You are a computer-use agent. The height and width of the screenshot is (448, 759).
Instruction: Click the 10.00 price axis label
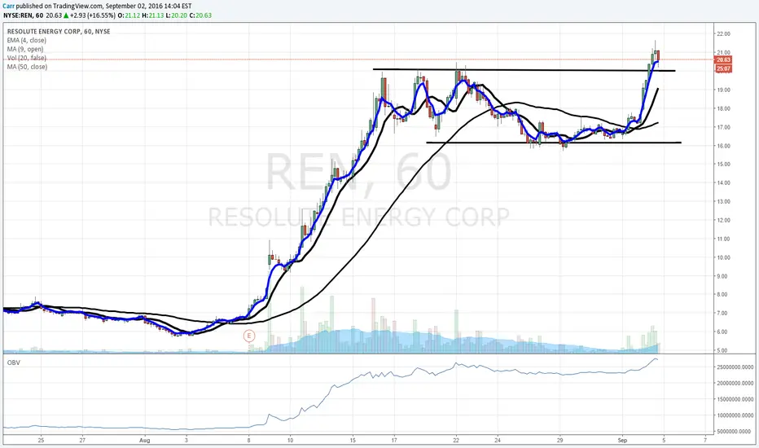(x=723, y=257)
